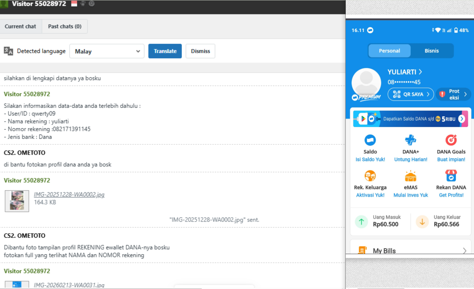Click the masked phone number 08•••••••••45
Viewport: 474px width, 289px height.
coord(404,82)
